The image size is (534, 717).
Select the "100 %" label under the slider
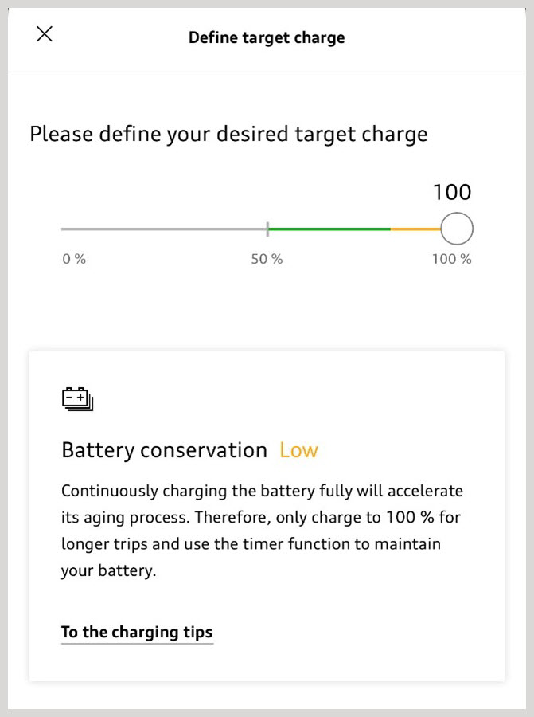pyautogui.click(x=452, y=259)
